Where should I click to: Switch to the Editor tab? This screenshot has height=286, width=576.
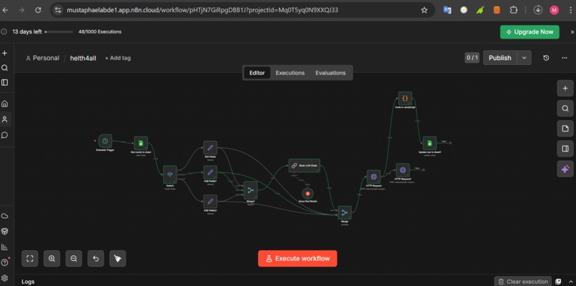pyautogui.click(x=257, y=73)
